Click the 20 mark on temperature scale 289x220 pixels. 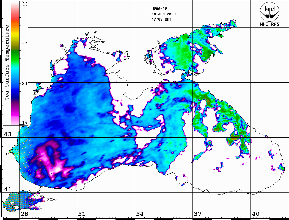click(24, 83)
